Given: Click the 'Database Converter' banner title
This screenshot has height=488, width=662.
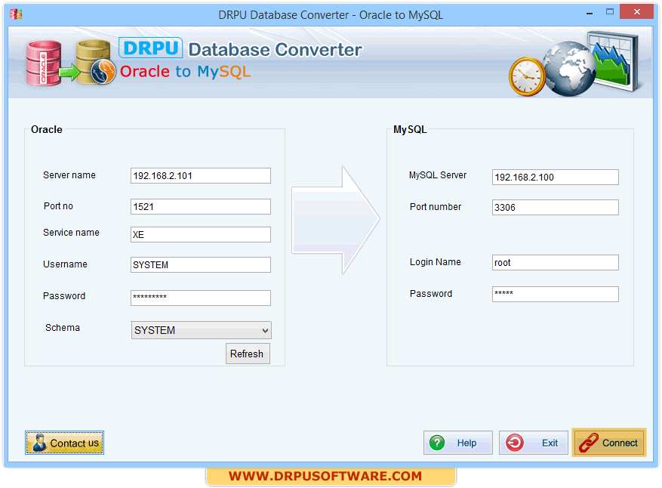Looking at the screenshot, I should 276,49.
